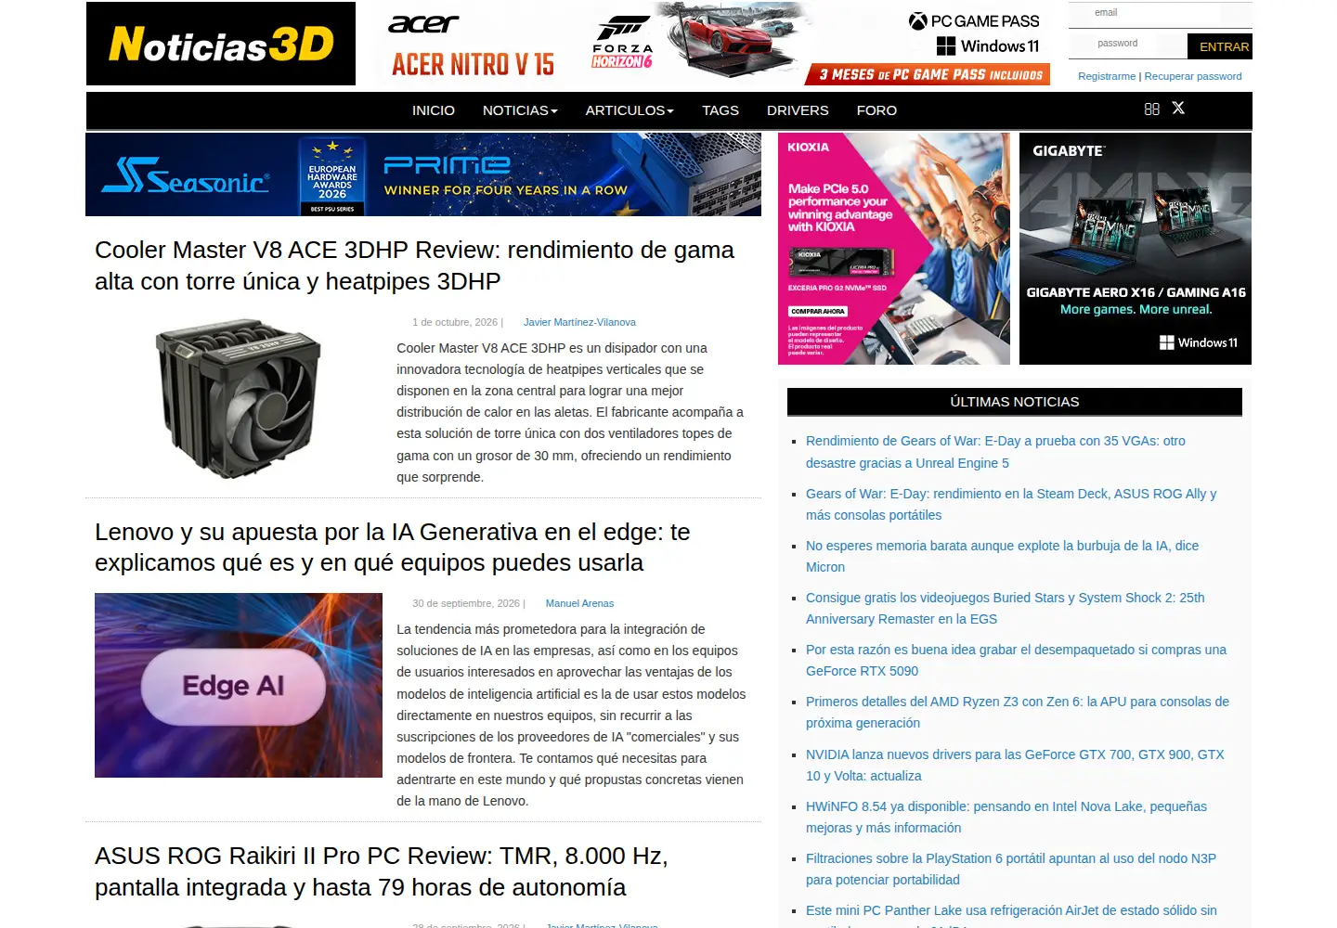The width and height of the screenshot is (1337, 928).
Task: Go to INICIO in the navigation bar
Action: click(434, 110)
